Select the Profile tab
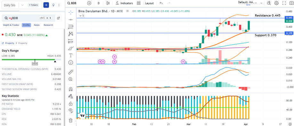The image size is (294, 126). click(27, 25)
